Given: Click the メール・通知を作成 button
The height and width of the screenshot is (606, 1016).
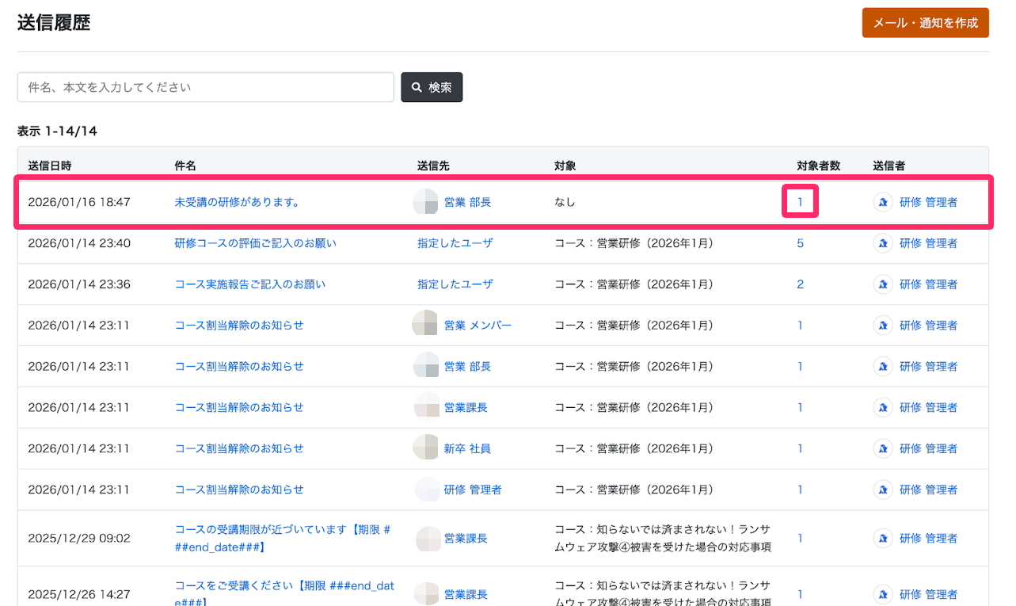Looking at the screenshot, I should tap(925, 23).
